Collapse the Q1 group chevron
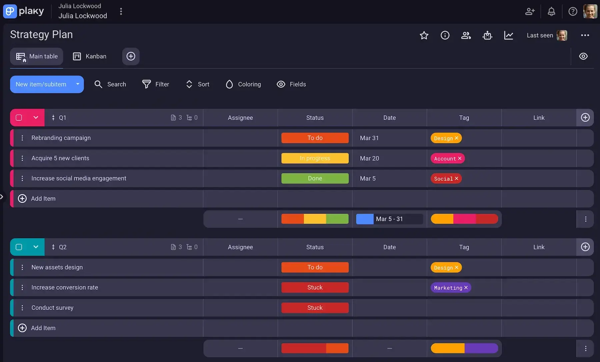The width and height of the screenshot is (600, 362). (x=36, y=117)
